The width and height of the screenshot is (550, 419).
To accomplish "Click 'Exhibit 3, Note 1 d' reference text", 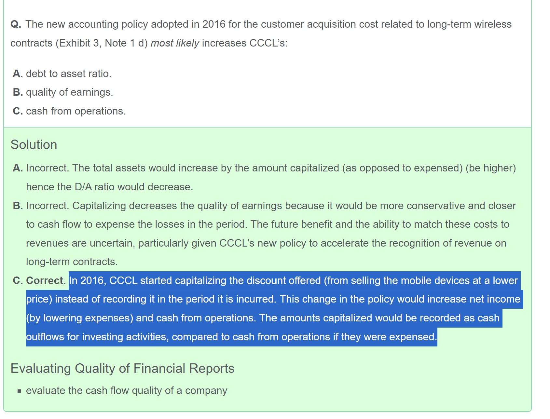I will coord(102,43).
